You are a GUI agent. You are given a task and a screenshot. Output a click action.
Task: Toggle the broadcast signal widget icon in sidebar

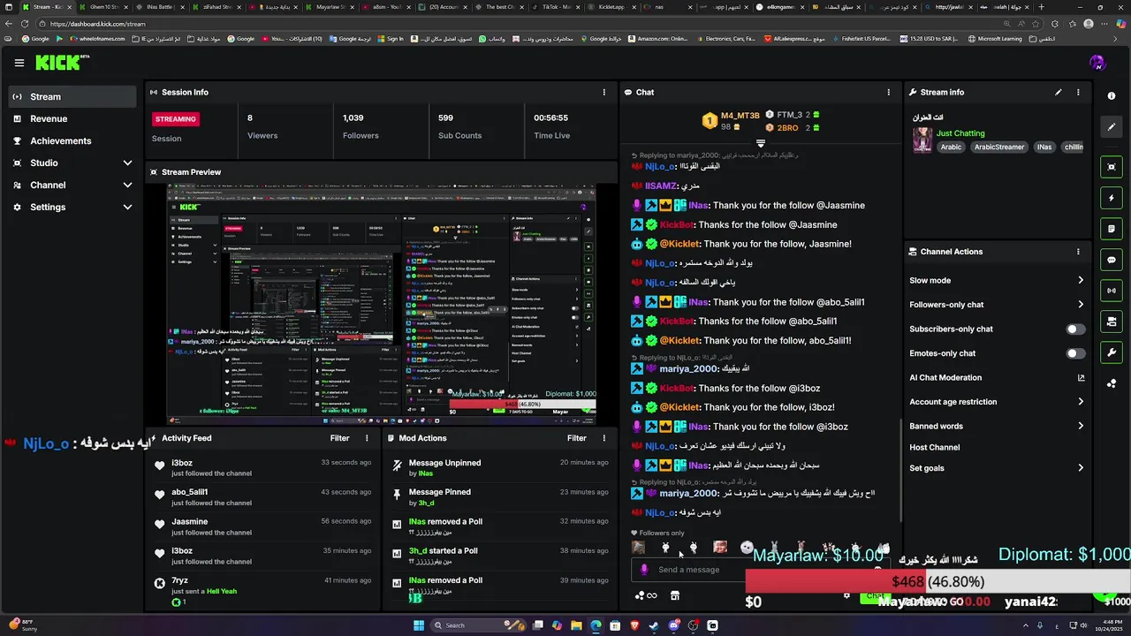[x=1112, y=291]
